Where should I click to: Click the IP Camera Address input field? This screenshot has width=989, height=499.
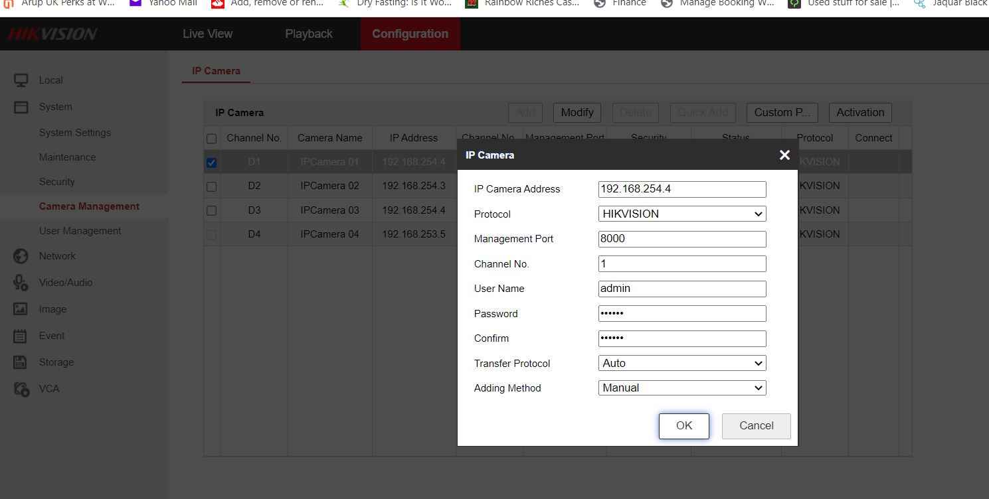coord(681,189)
